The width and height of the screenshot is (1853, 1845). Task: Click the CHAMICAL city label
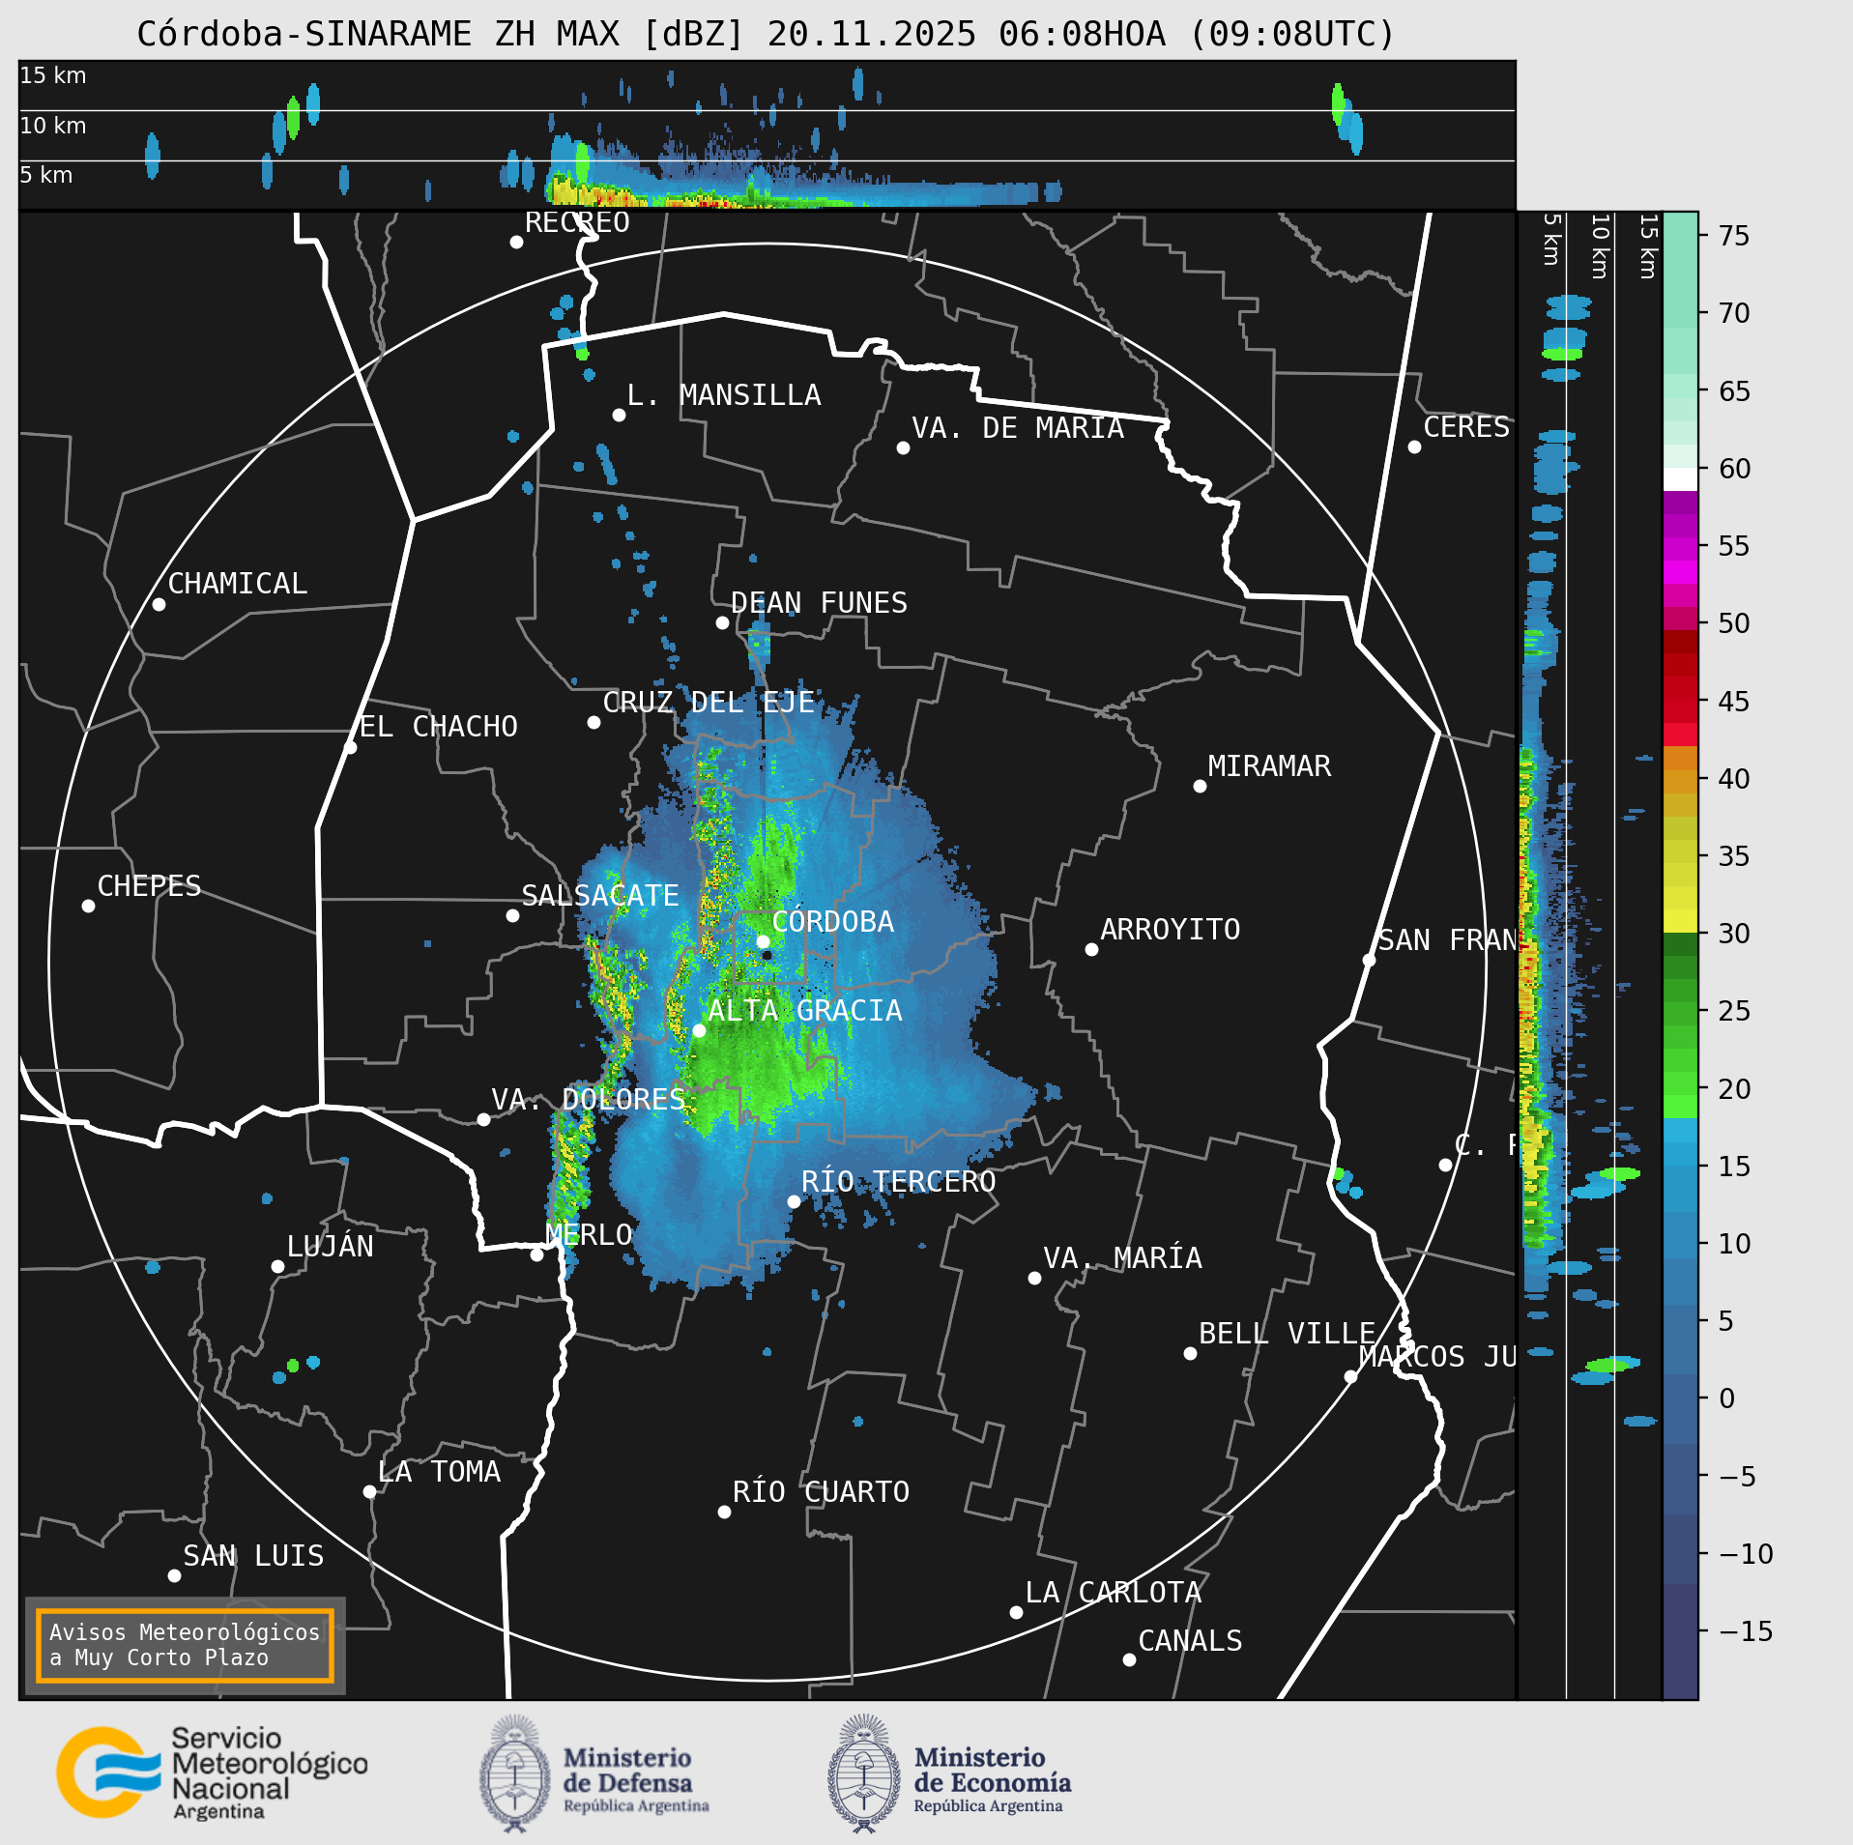(238, 584)
